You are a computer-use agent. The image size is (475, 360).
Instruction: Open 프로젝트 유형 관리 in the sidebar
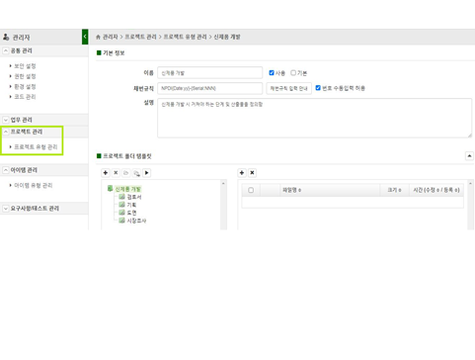click(36, 146)
